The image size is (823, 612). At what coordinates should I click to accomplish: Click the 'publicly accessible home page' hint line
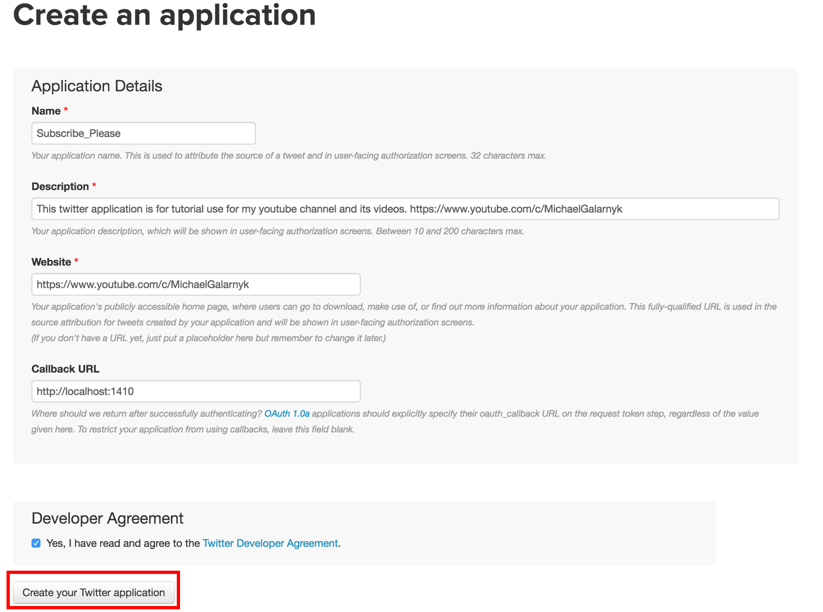pos(404,307)
